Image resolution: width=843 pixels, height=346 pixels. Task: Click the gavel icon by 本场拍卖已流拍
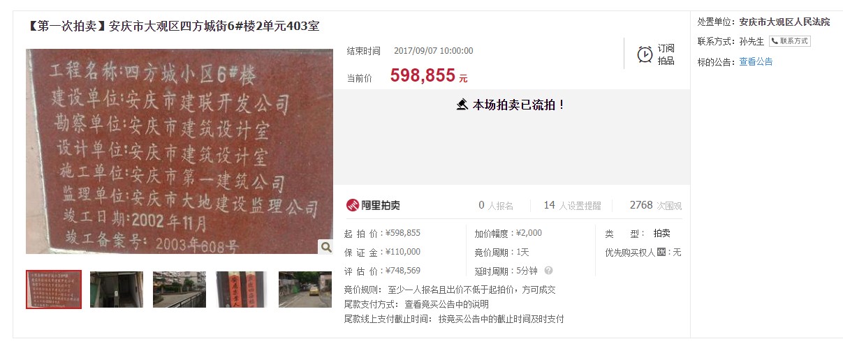pos(462,105)
